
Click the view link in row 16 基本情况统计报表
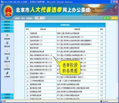coord(102,88)
